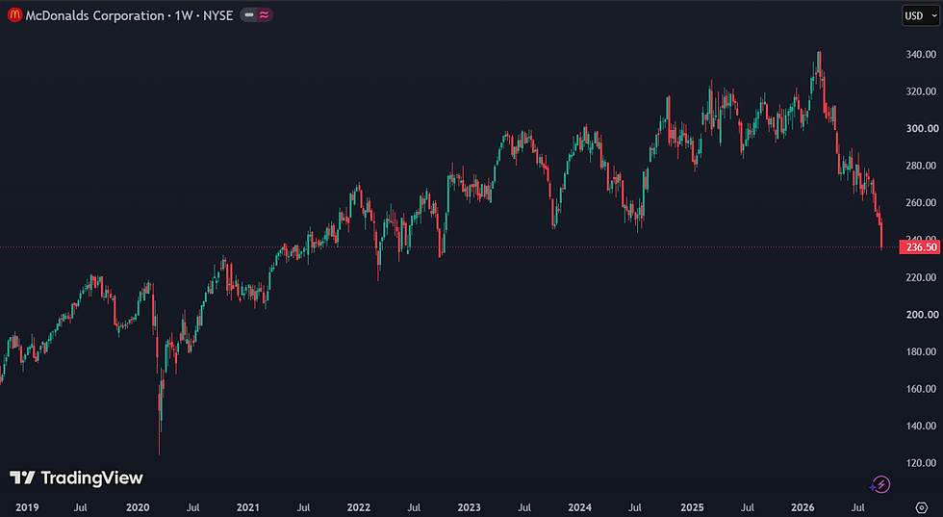Click the 120.00 price axis label
The width and height of the screenshot is (943, 517).
tap(922, 463)
